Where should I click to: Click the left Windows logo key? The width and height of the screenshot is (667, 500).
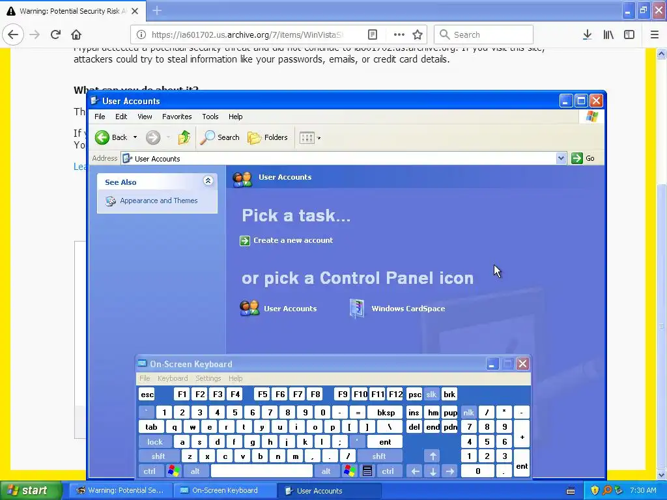(x=173, y=471)
